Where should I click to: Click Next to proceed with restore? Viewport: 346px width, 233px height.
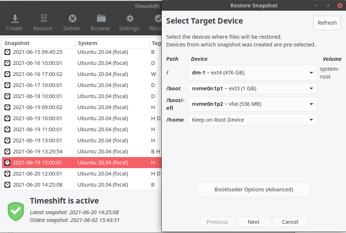pyautogui.click(x=254, y=222)
